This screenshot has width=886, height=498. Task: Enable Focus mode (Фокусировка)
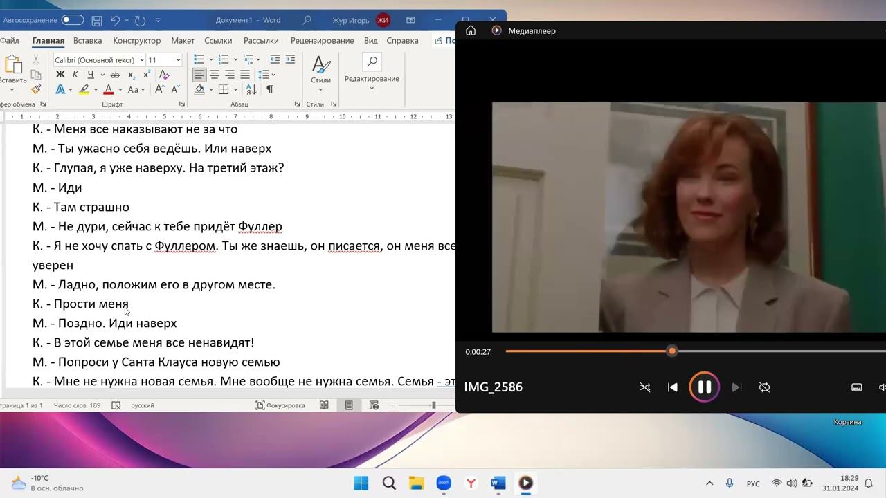point(280,405)
